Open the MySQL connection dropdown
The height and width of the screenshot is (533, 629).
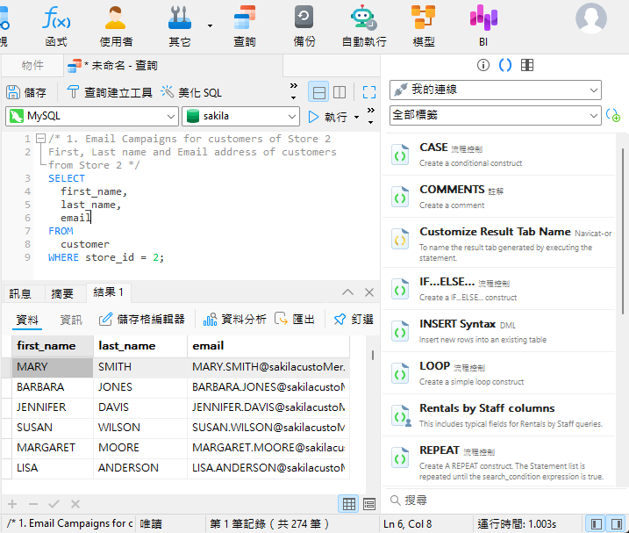[92, 116]
